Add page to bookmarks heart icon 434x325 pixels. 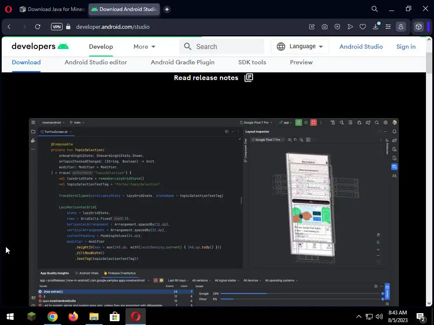(x=363, y=27)
